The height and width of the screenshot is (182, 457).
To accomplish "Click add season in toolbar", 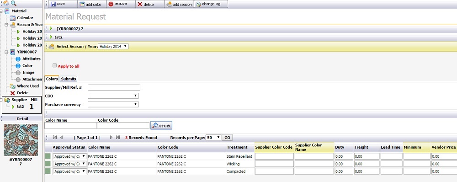I will (x=179, y=4).
